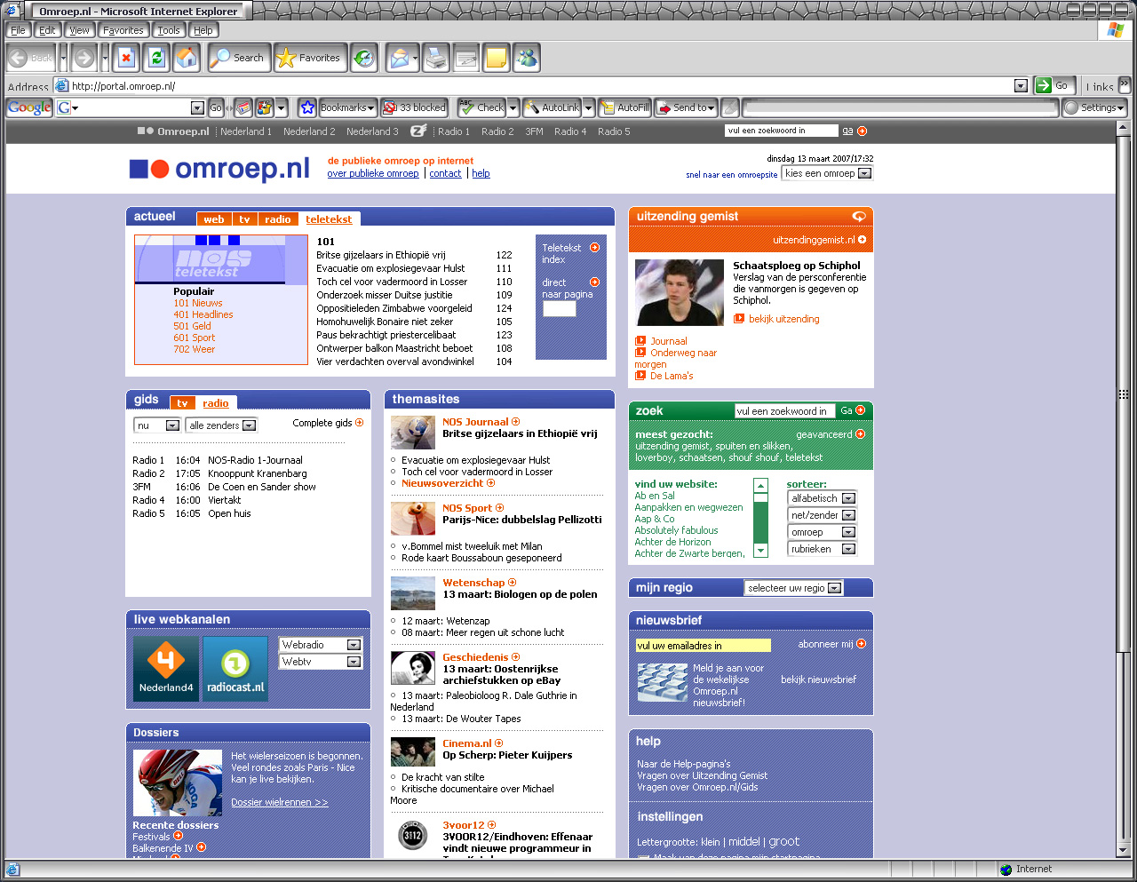Click Google toolbar AutoLink button
1137x882 pixels.
(552, 107)
